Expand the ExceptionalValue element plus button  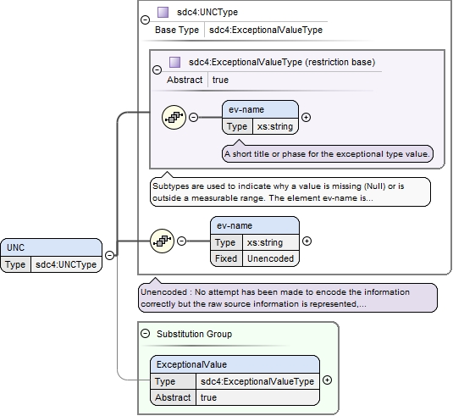[327, 380]
